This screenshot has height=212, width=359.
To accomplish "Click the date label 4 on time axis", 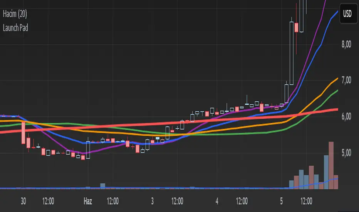I will [x=217, y=201].
